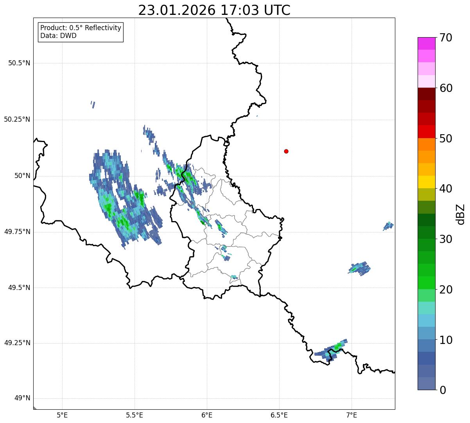Click the 'dBZ' colorbar axis label
This screenshot has height=423, width=470.
[x=461, y=214]
